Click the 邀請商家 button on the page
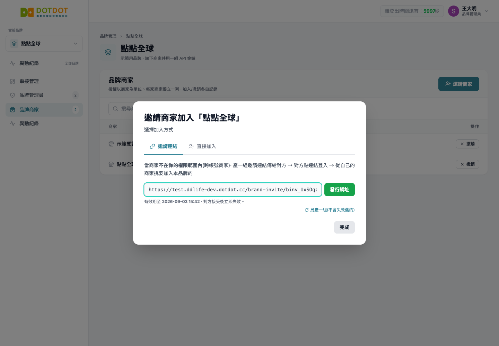The height and width of the screenshot is (346, 499). 459,84
